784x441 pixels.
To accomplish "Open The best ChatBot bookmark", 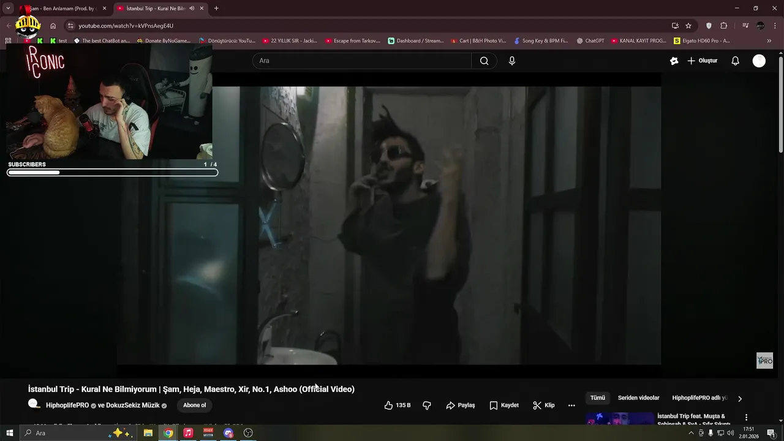I will point(102,41).
